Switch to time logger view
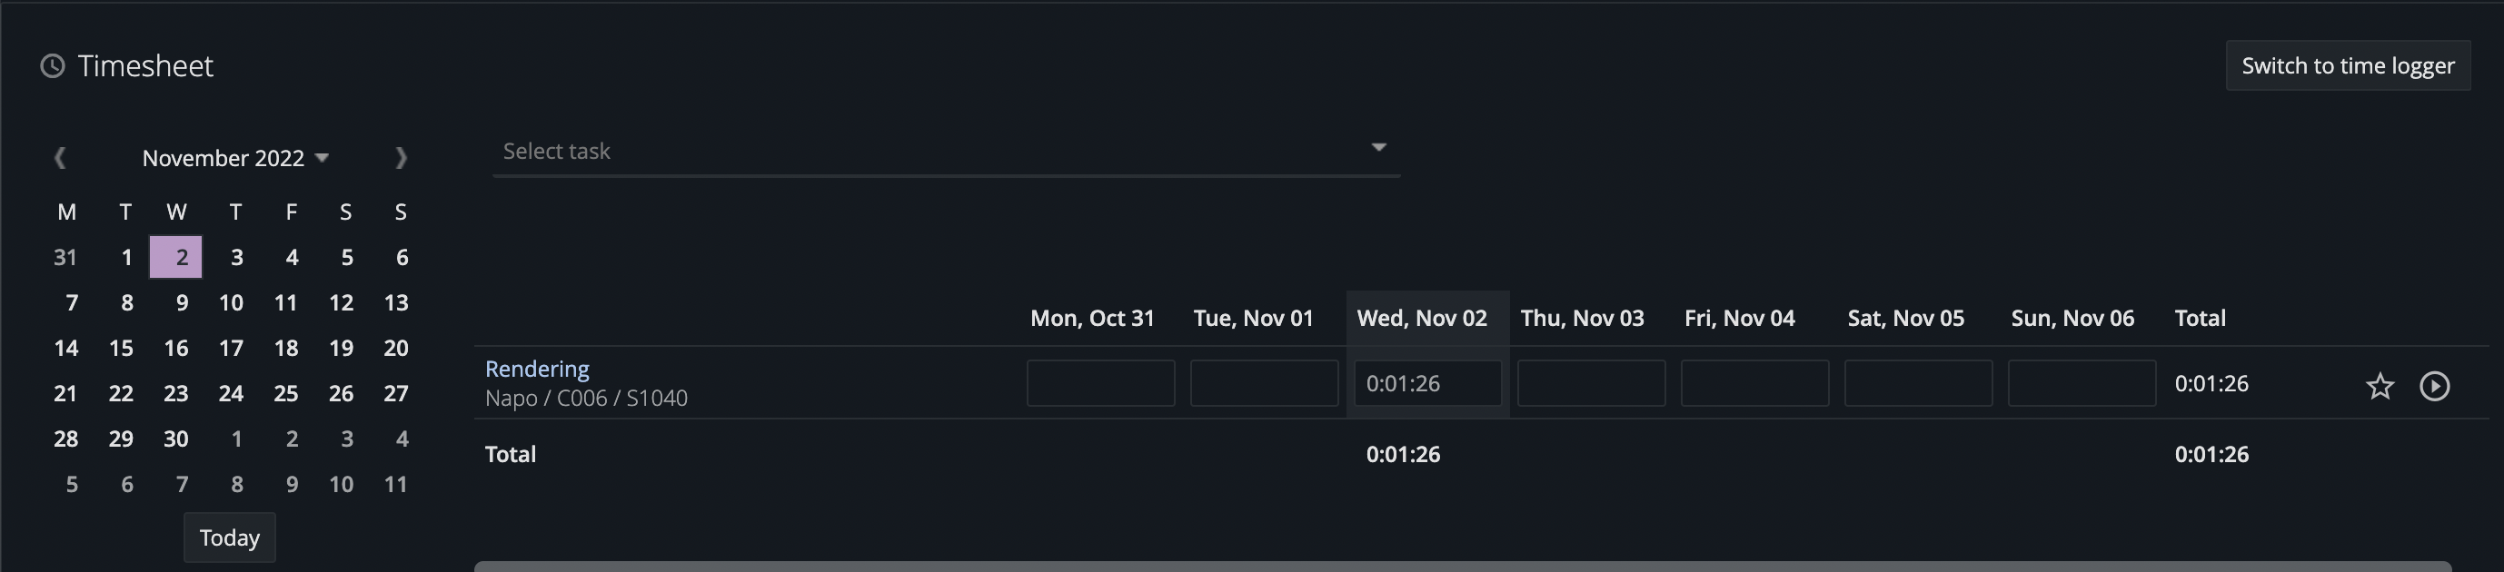Viewport: 2504px width, 572px height. [x=2349, y=65]
